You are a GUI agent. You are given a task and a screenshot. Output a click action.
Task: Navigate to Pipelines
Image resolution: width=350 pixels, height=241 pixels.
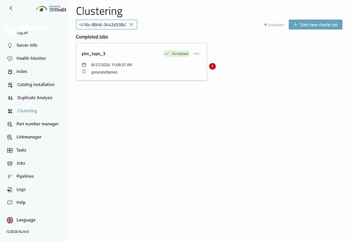[x=25, y=176]
